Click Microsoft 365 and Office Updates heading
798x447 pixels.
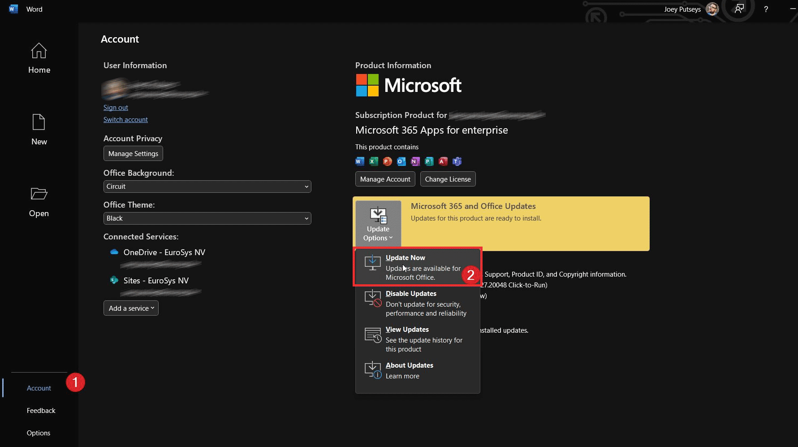(473, 206)
